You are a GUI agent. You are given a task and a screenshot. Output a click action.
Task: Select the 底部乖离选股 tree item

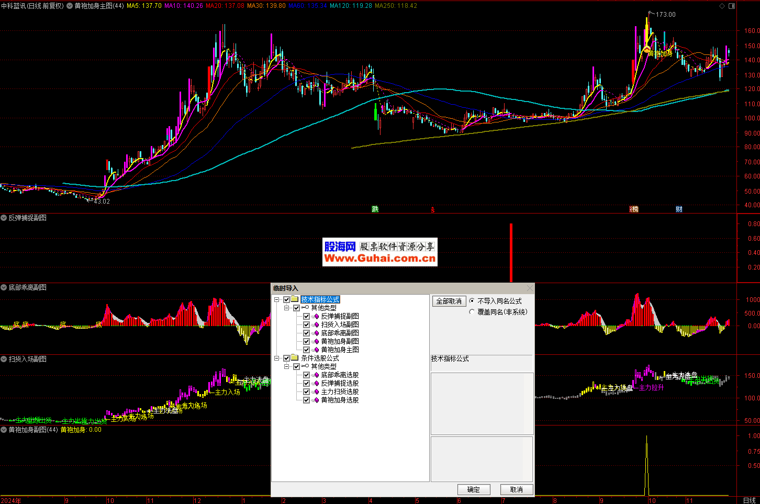[x=340, y=375]
